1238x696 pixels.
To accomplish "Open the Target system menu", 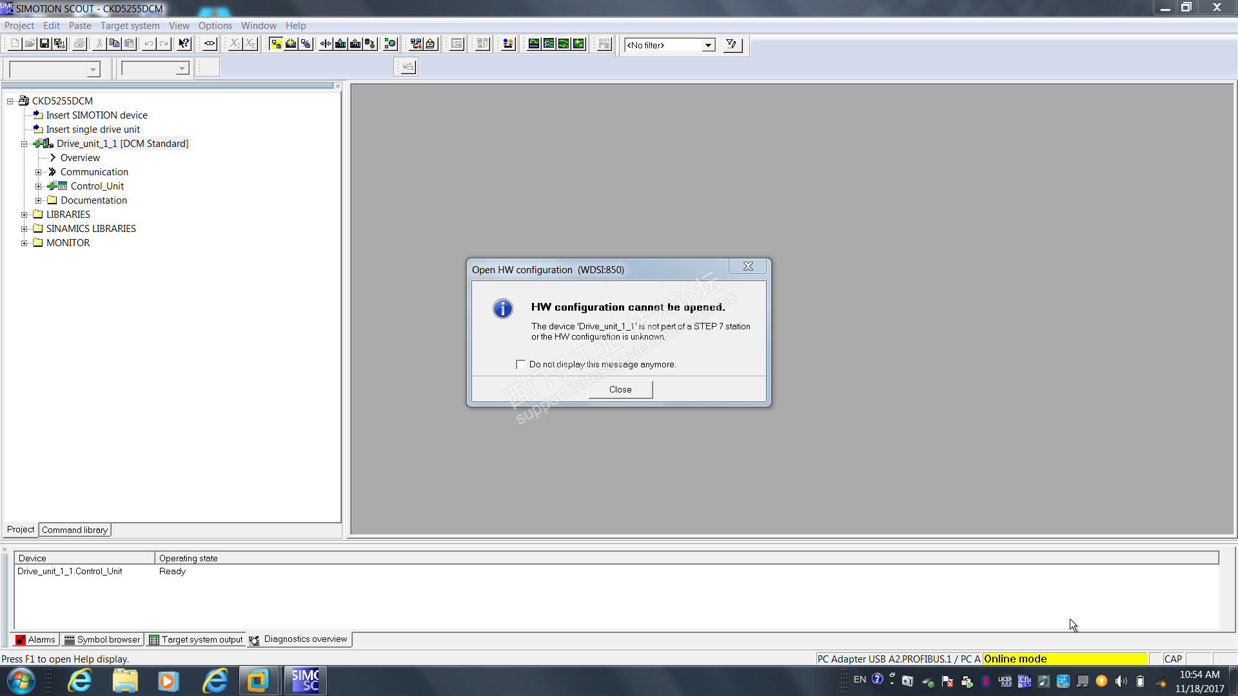I will pyautogui.click(x=130, y=26).
